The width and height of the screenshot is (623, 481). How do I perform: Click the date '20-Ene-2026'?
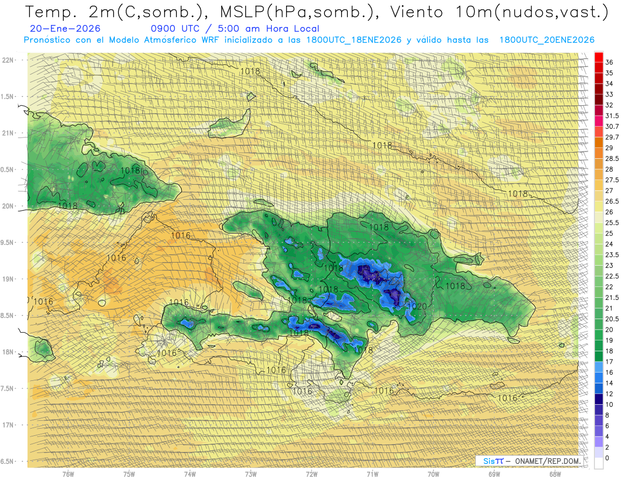tap(65, 29)
